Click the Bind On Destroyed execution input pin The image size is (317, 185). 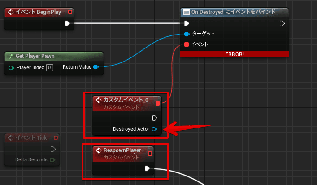point(187,23)
